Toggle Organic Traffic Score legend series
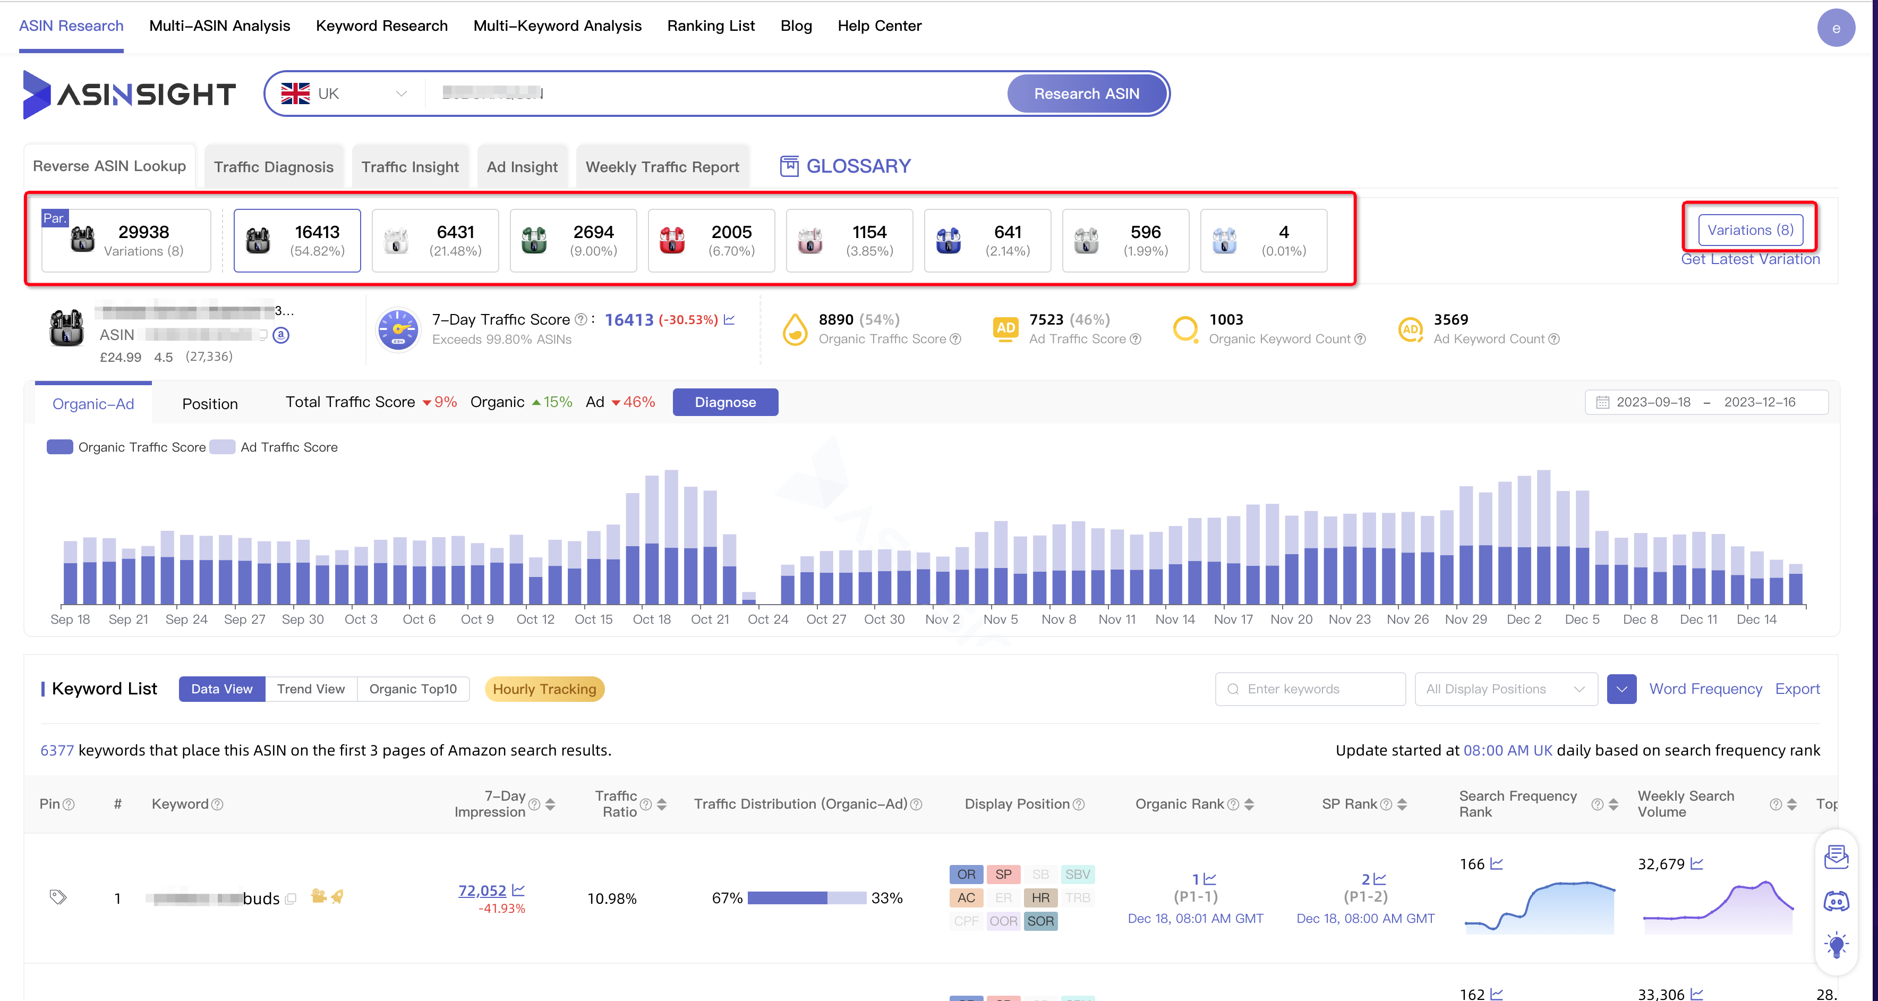The height and width of the screenshot is (1001, 1878). click(x=126, y=447)
